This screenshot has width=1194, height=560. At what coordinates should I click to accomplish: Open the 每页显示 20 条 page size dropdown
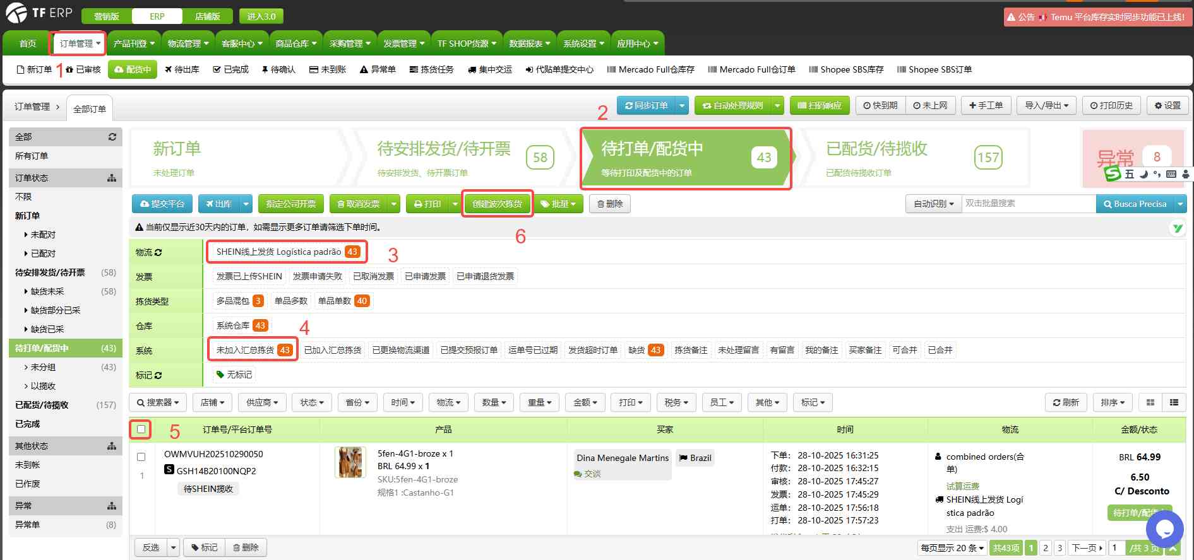(x=953, y=548)
